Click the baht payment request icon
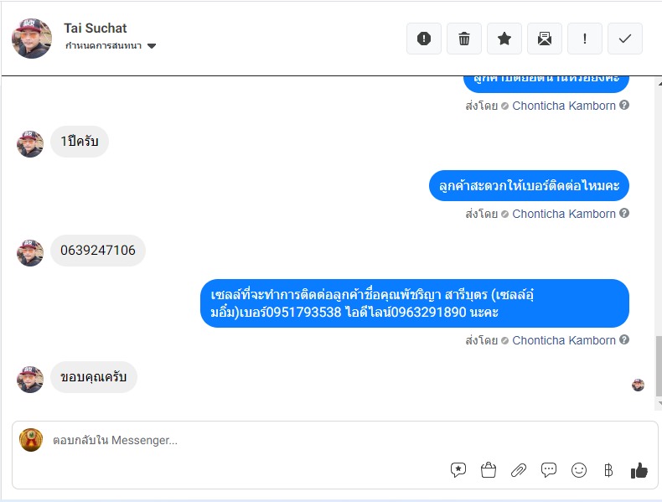 (608, 470)
